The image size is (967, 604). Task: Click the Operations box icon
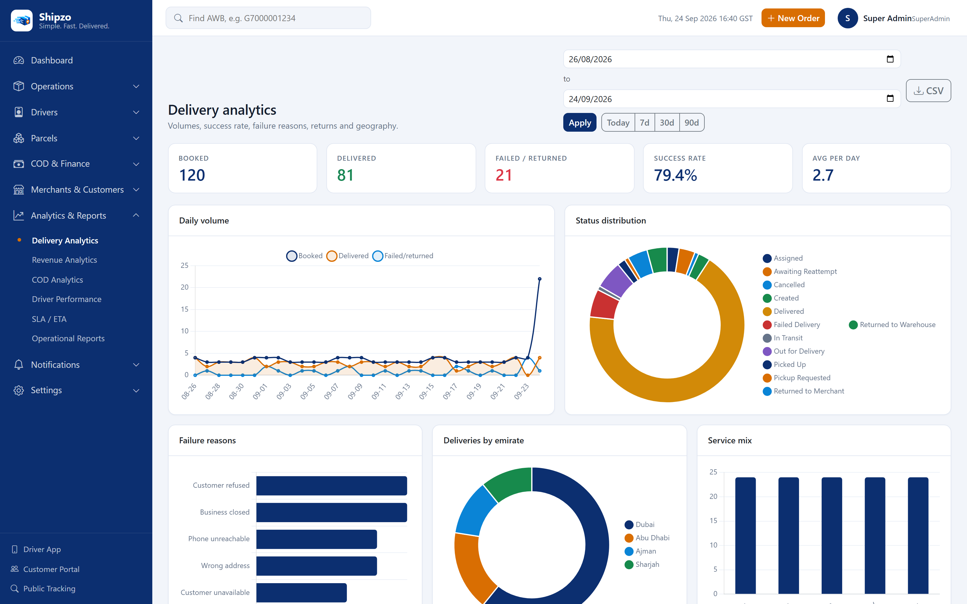pos(19,86)
